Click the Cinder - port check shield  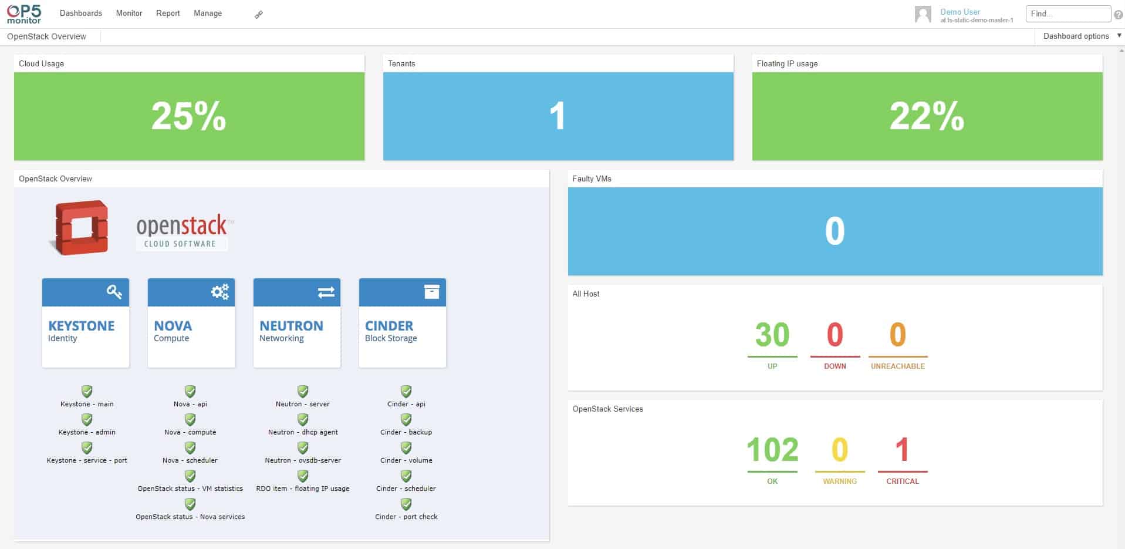pos(406,504)
